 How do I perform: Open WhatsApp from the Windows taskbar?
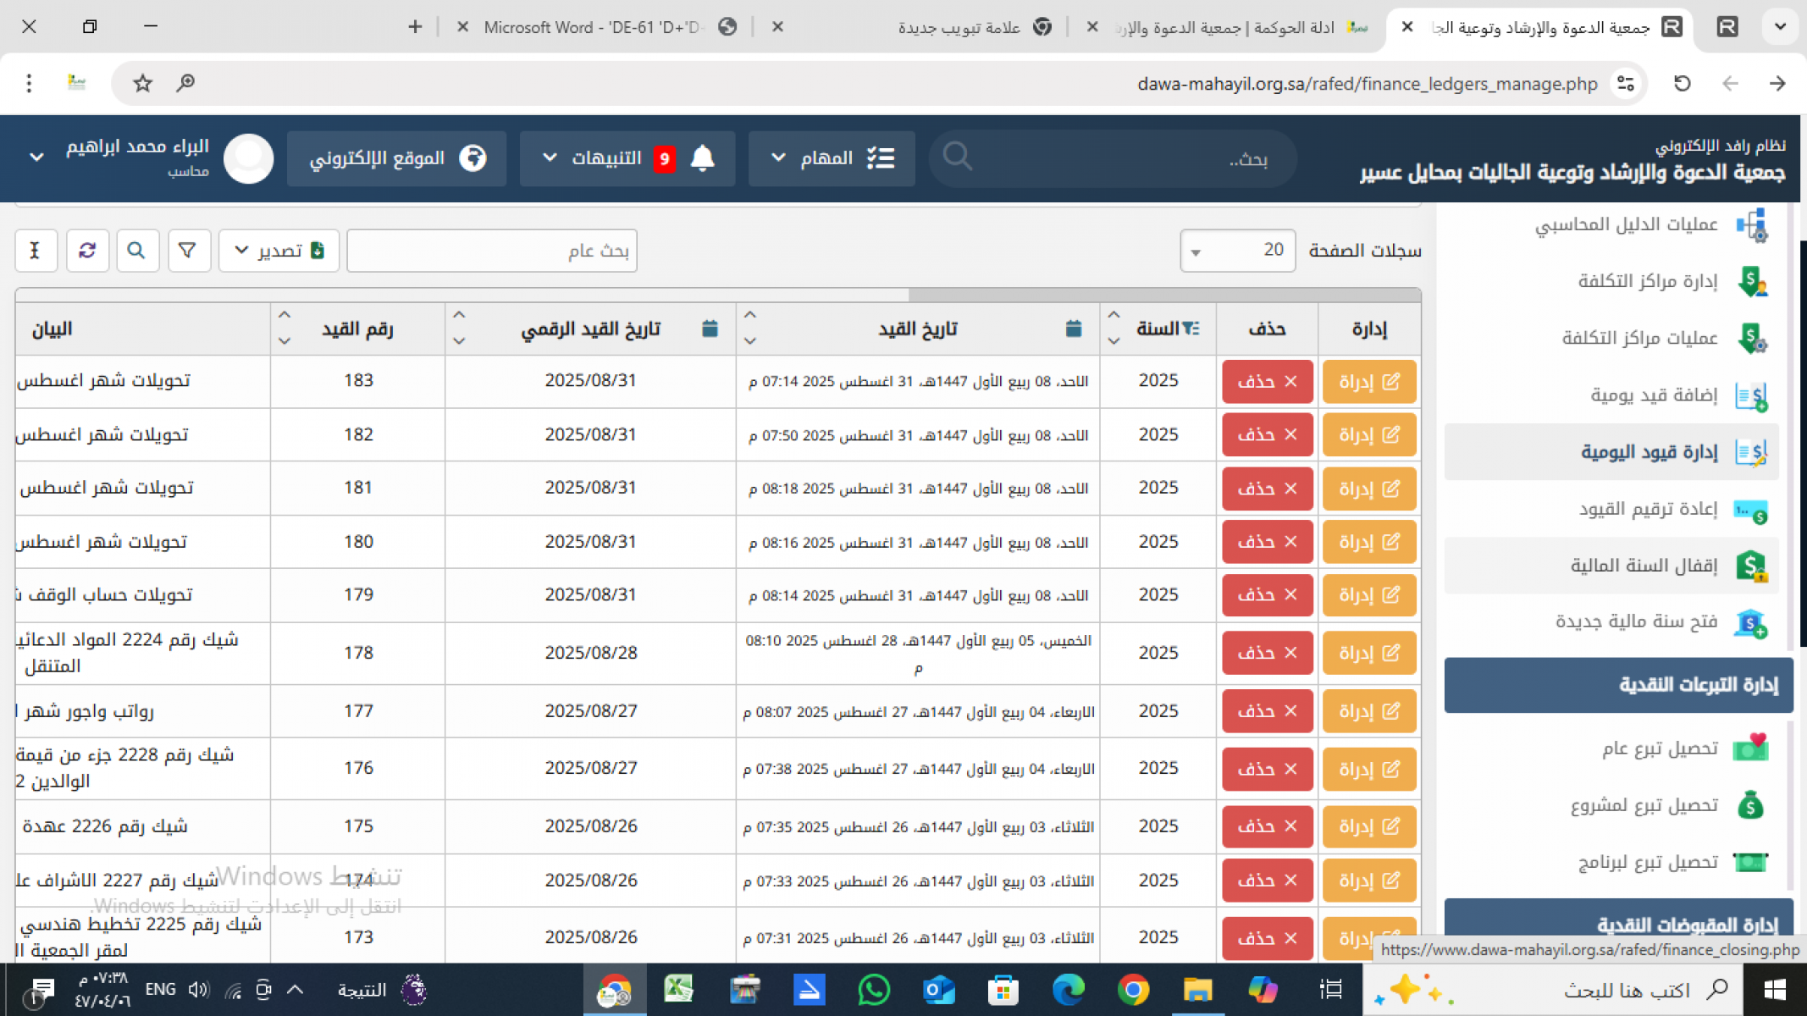click(873, 989)
